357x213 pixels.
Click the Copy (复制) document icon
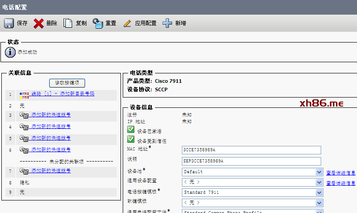click(x=68, y=23)
